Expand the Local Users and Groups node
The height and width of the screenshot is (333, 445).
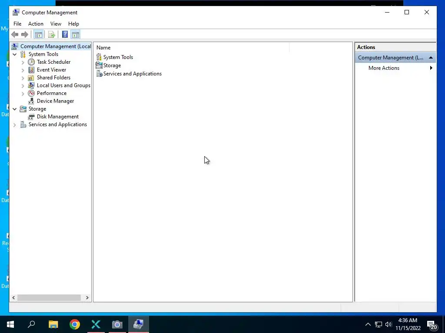23,85
